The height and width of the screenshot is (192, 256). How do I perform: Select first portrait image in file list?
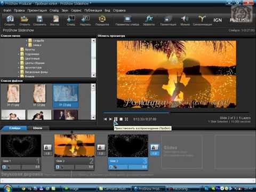pos(13,94)
